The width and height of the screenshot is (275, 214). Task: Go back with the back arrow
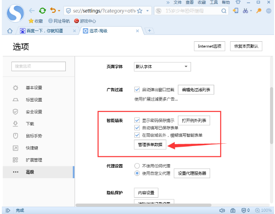pyautogui.click(x=32, y=11)
